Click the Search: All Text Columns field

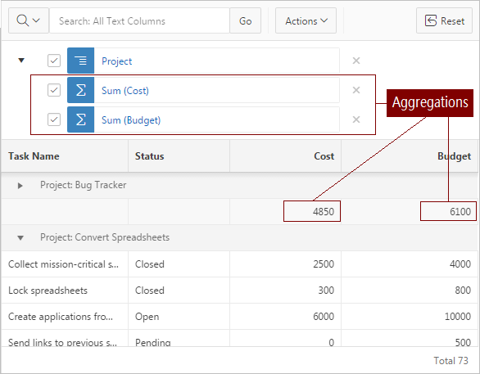[139, 20]
